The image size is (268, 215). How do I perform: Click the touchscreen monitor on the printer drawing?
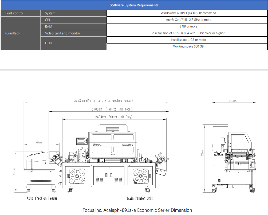click(x=82, y=141)
